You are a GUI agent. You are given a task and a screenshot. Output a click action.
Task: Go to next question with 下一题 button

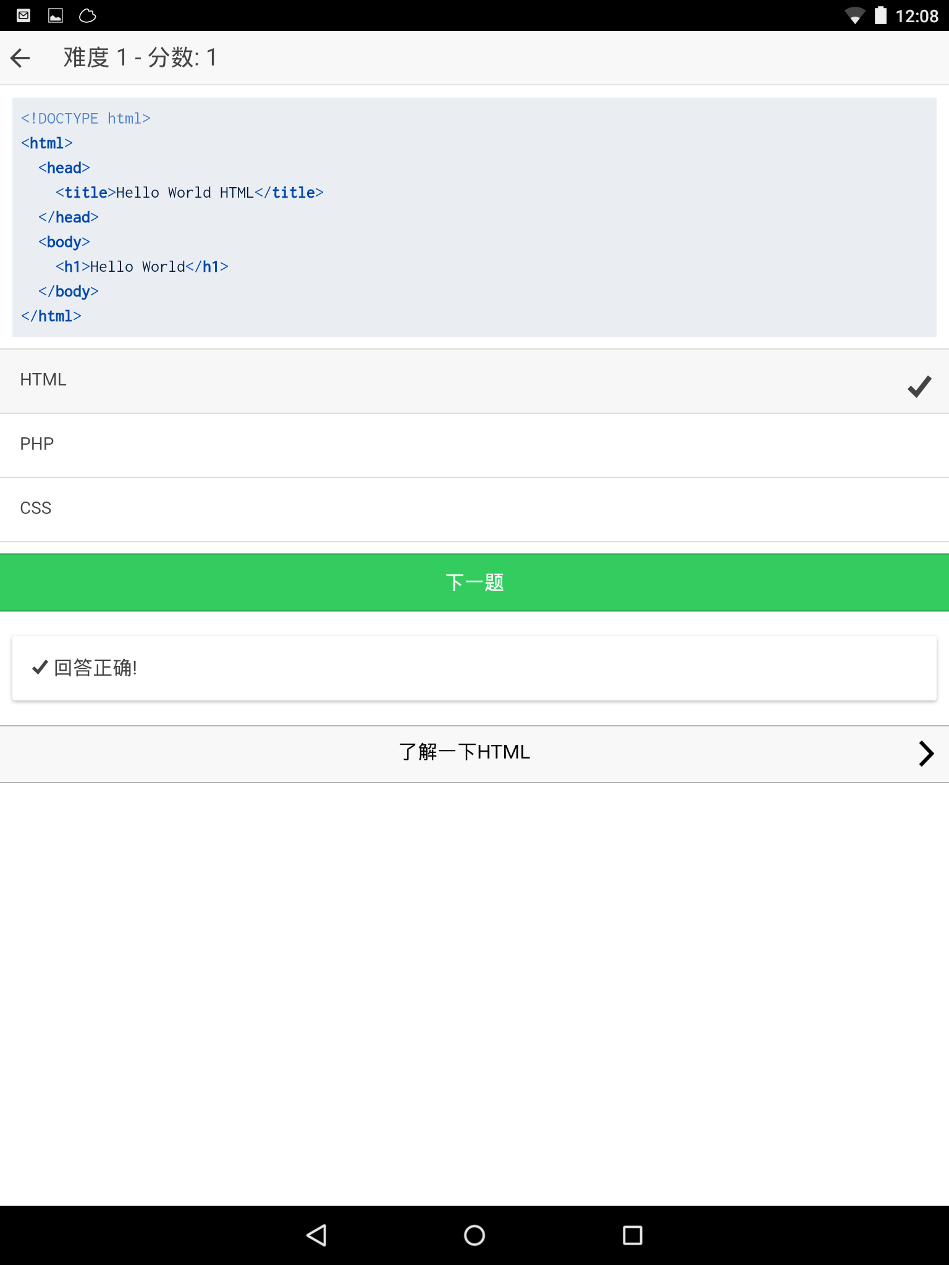[x=474, y=582]
